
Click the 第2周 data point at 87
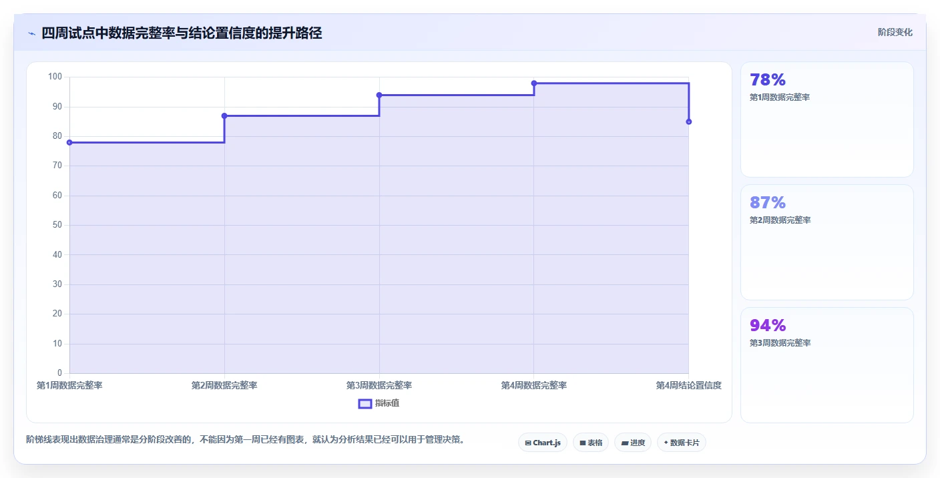point(224,115)
